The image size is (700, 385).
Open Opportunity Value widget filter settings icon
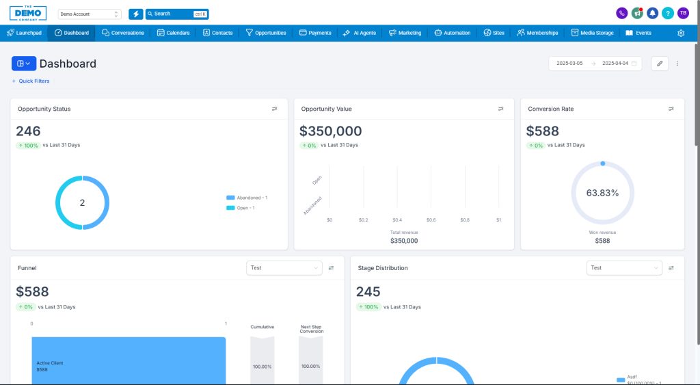(x=501, y=109)
